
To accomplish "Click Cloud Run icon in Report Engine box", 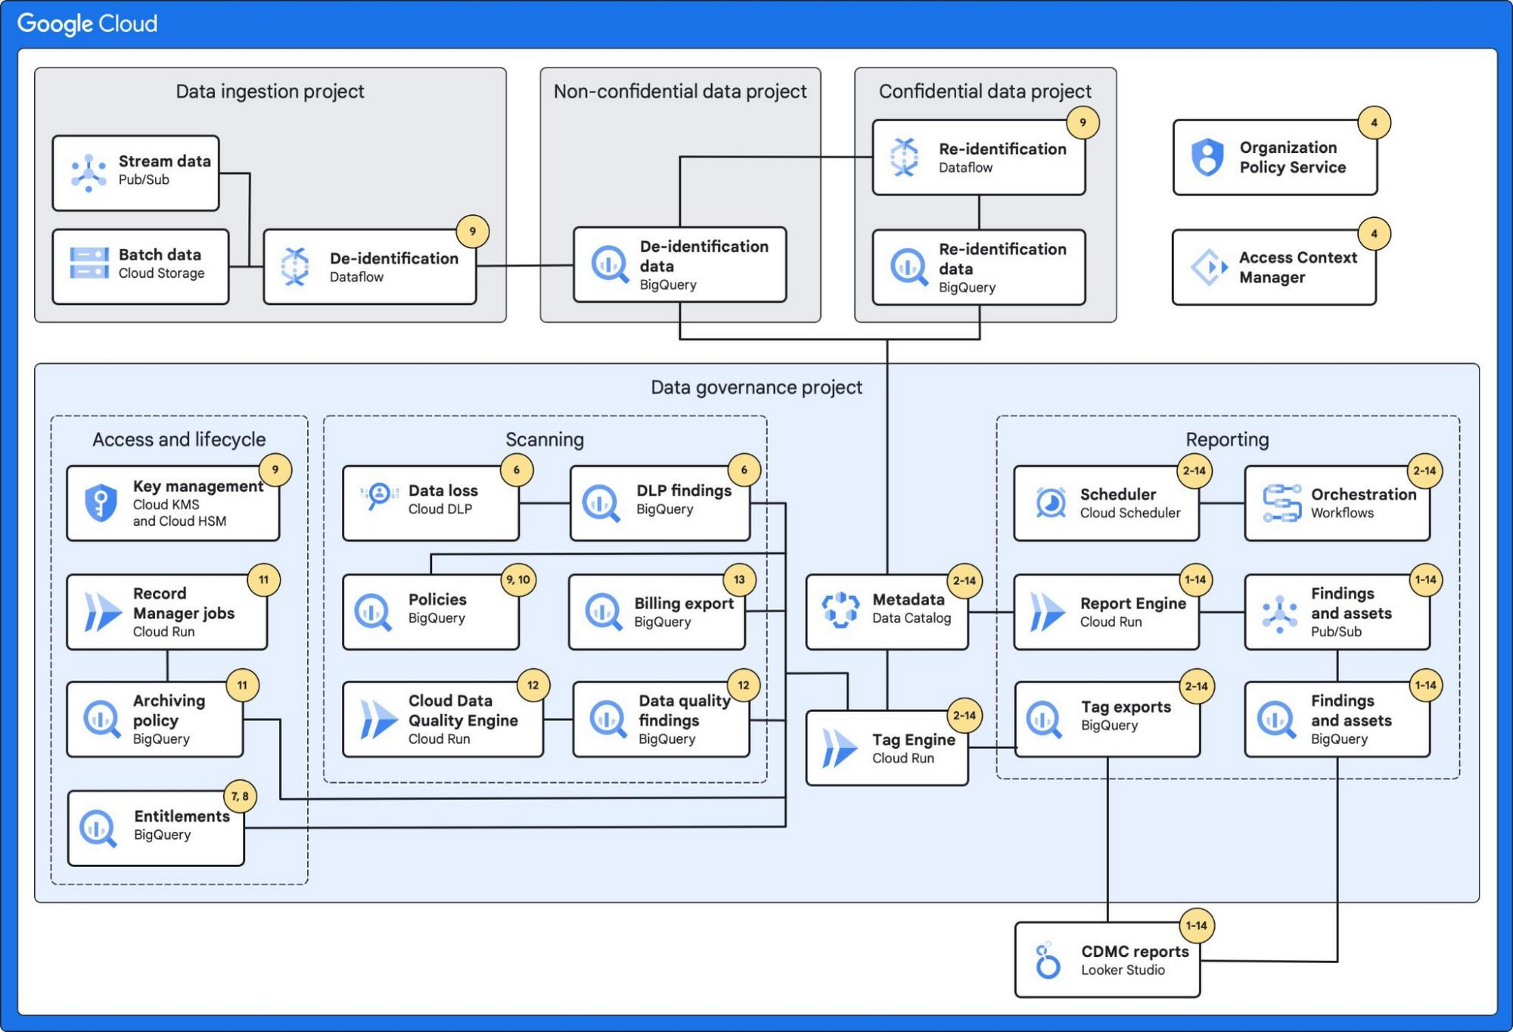I will 1048,611.
